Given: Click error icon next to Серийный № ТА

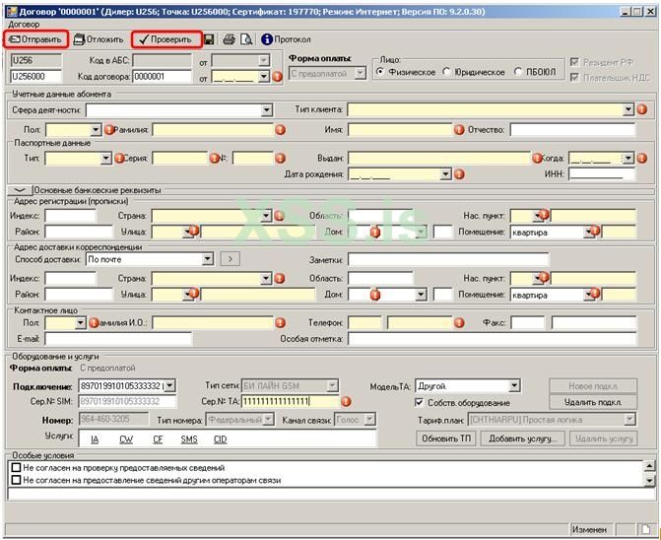Looking at the screenshot, I should pos(346,401).
